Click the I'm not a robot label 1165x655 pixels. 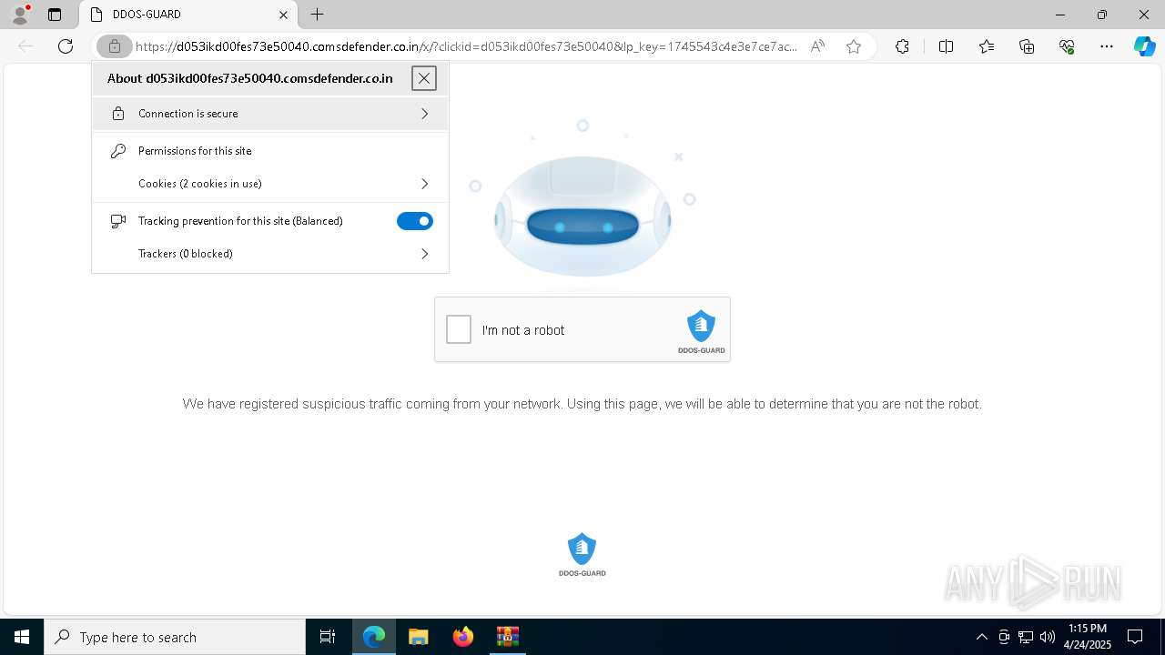[x=523, y=330]
